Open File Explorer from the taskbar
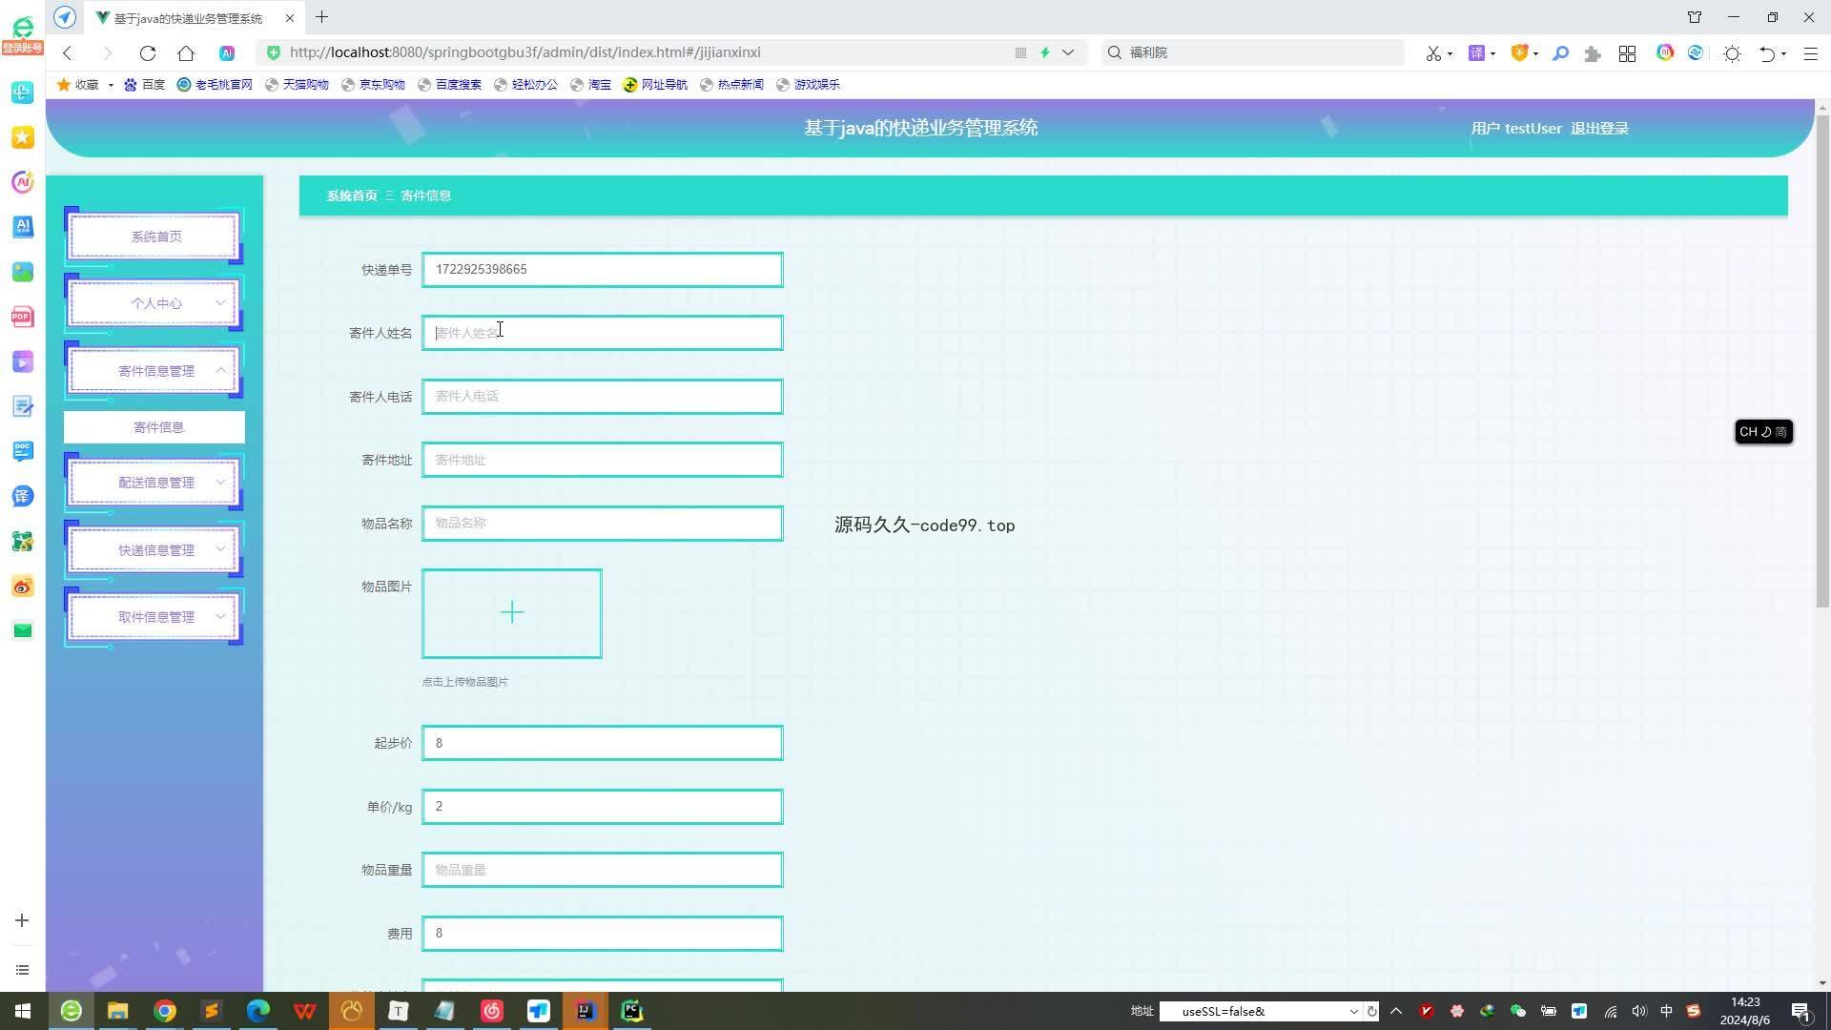Viewport: 1831px width, 1030px height. 117,1011
